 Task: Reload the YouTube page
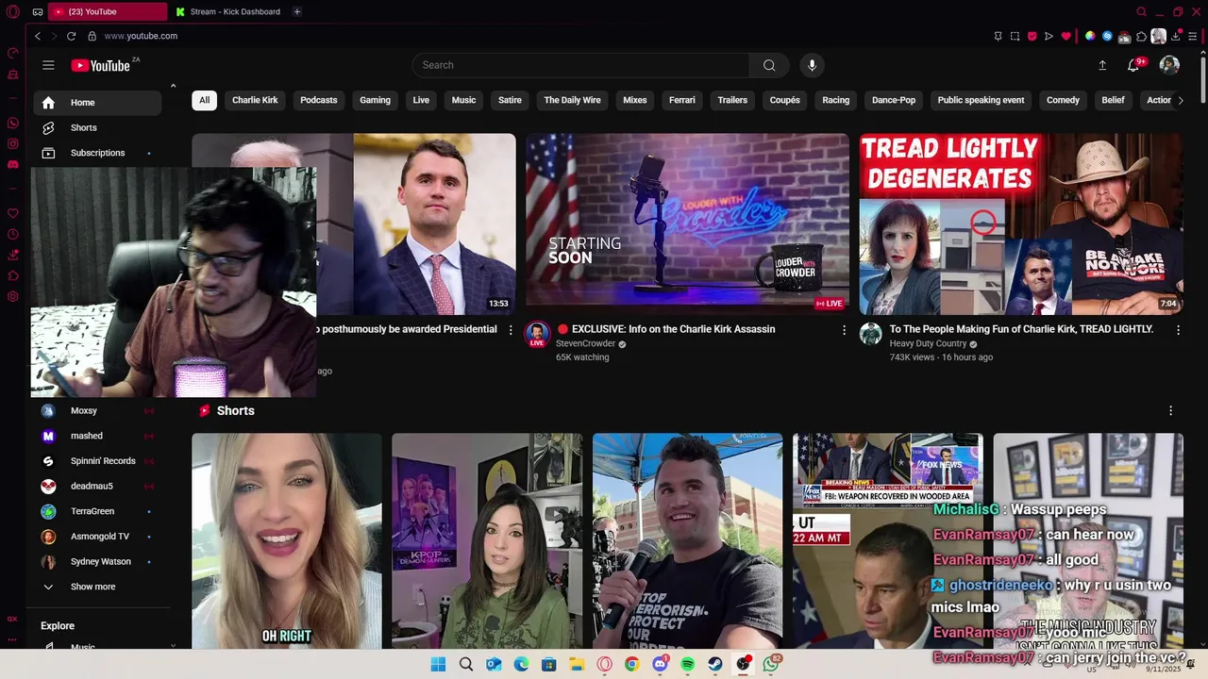click(x=71, y=36)
